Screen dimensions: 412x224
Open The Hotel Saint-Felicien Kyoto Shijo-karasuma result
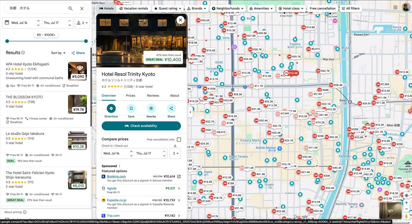click(46, 187)
